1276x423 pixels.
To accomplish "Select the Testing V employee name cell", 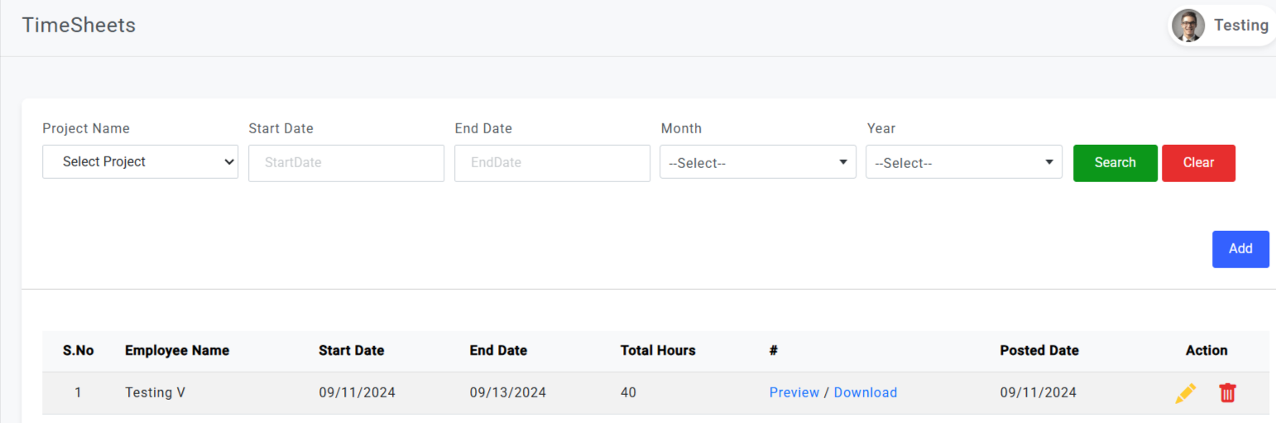I will (x=155, y=393).
